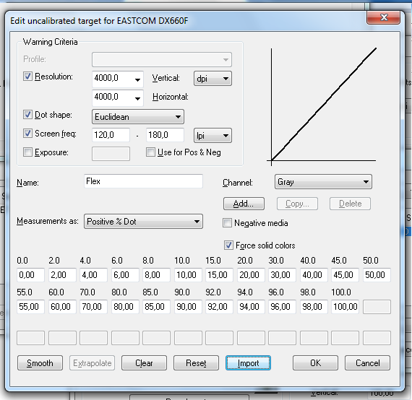Click the 20.0 measurement field
The width and height of the screenshot is (412, 400).
(x=251, y=275)
